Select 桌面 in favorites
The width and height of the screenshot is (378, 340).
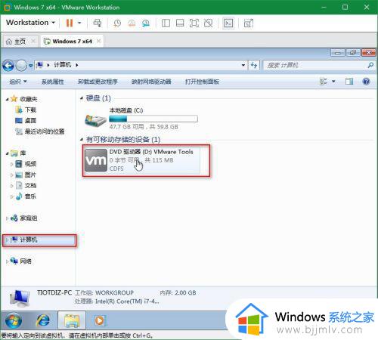[26, 121]
